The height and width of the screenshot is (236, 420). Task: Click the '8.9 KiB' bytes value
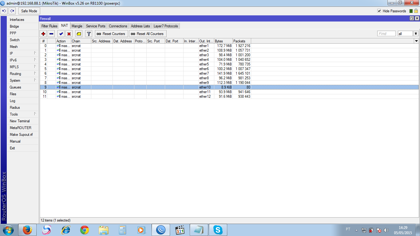(x=227, y=87)
